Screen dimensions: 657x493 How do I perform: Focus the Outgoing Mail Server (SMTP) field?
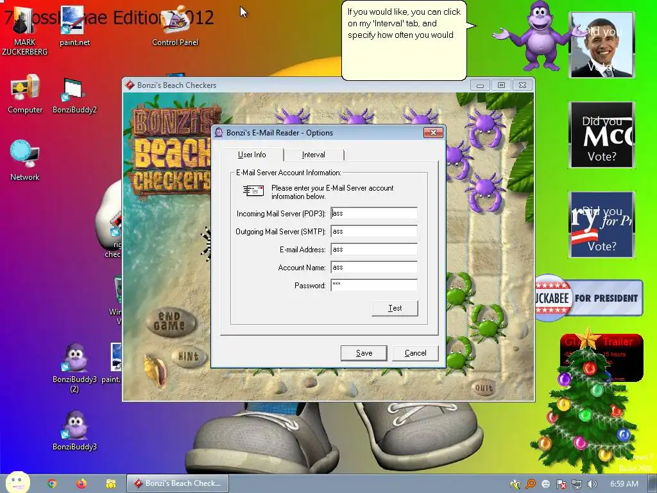click(374, 231)
